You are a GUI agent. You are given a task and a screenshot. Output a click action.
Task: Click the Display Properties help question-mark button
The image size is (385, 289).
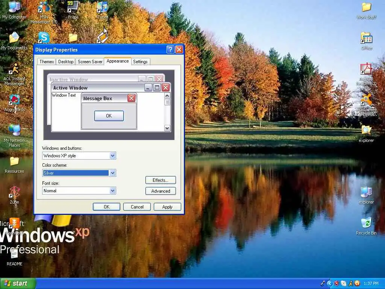point(170,50)
